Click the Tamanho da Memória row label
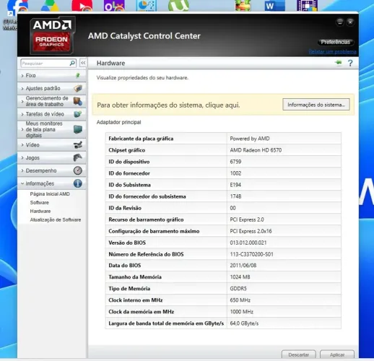Viewport: 374px width, 361px height. 135,277
